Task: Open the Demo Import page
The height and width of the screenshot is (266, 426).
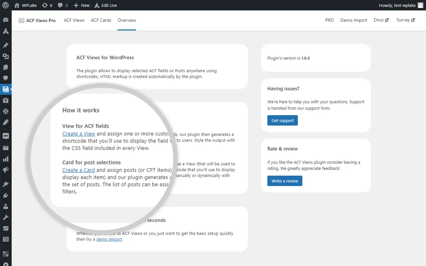Action: (x=354, y=20)
